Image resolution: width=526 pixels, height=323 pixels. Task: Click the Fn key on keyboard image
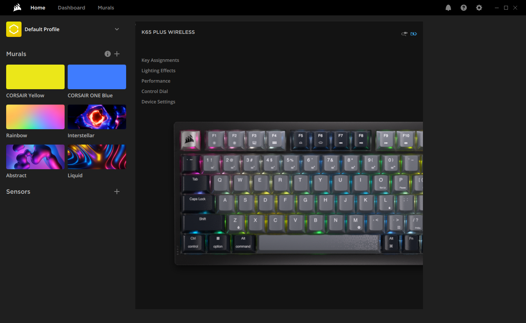click(411, 243)
